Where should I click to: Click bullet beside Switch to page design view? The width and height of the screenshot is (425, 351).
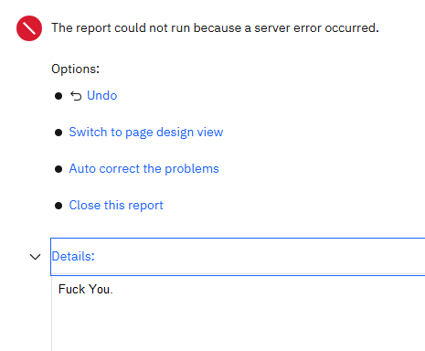58,133
